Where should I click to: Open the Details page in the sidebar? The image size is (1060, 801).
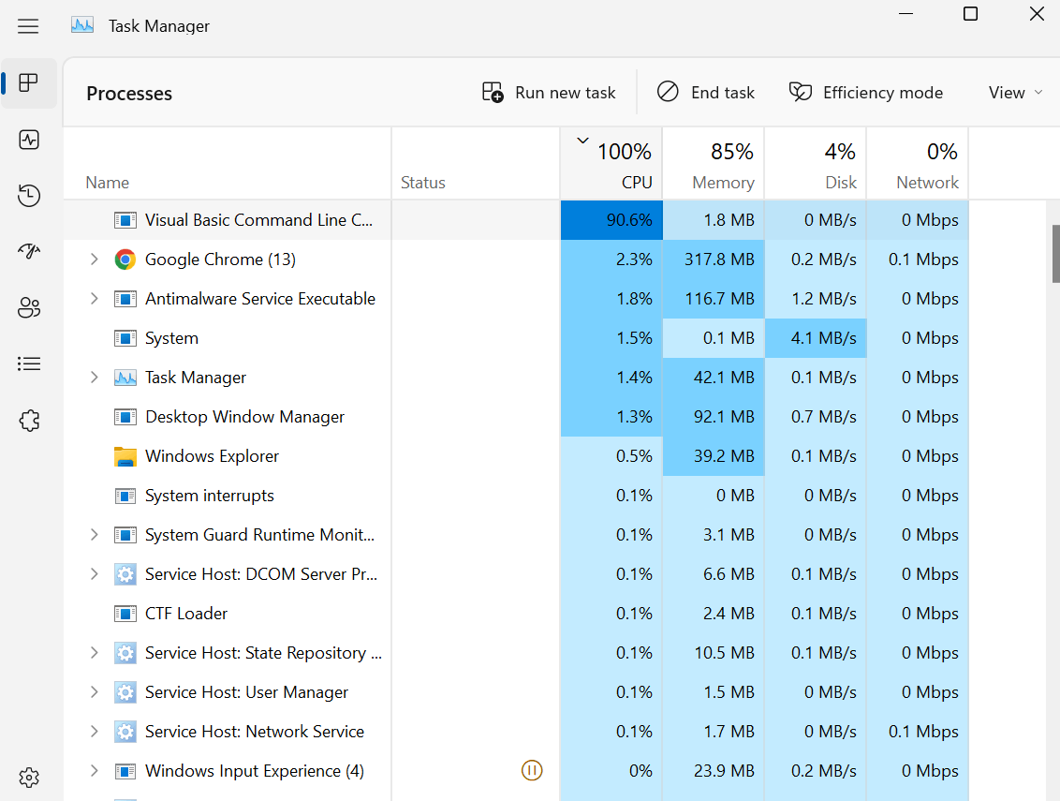point(28,363)
